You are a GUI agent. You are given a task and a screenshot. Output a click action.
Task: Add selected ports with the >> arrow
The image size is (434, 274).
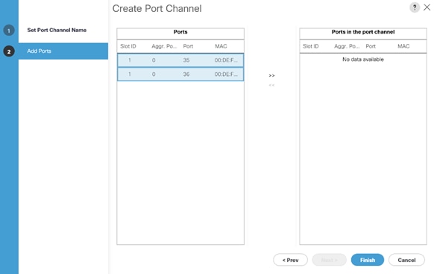point(271,75)
